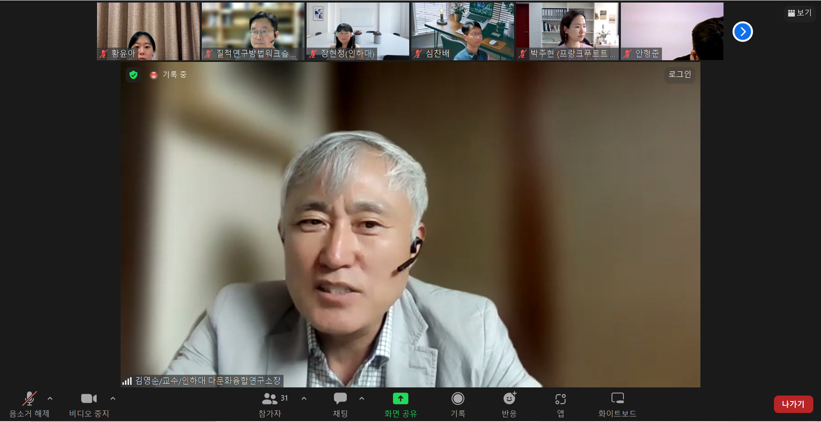Expand participants options arrow

[x=304, y=399]
